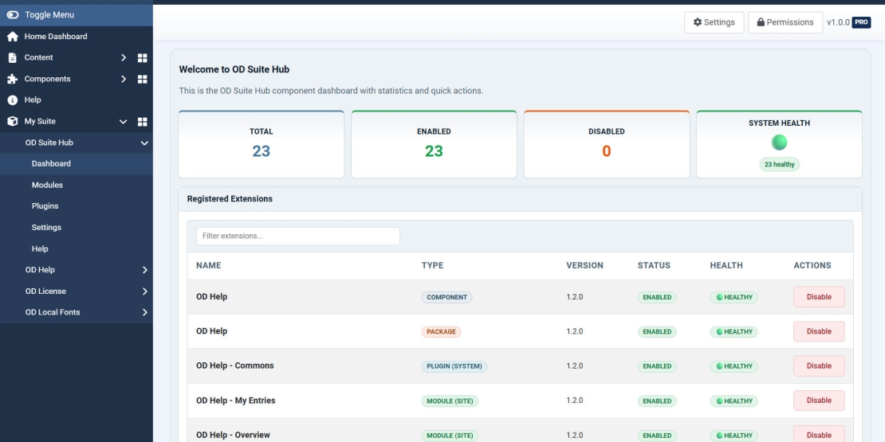Open the Components dashboard grid icon

142,79
